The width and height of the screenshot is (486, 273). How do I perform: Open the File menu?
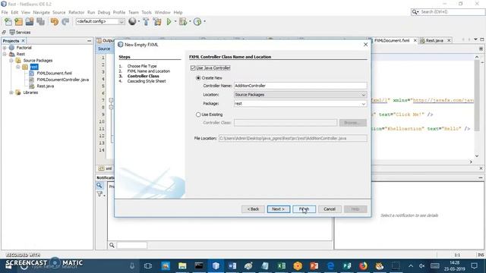pyautogui.click(x=5, y=12)
